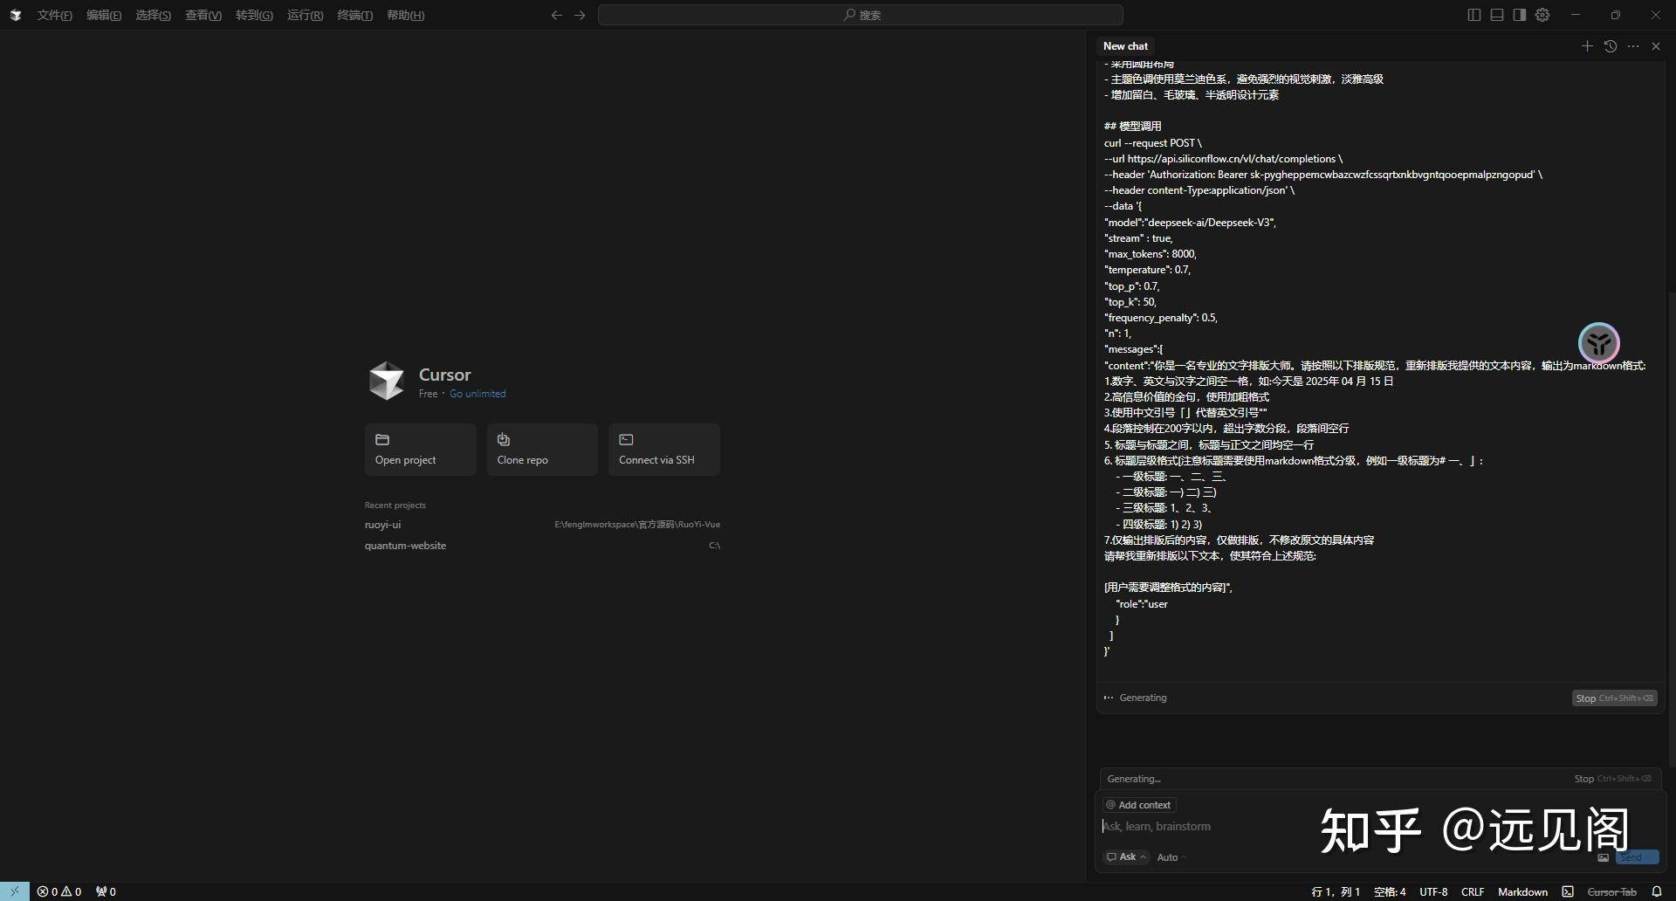Click Connect via SSH button

click(x=664, y=449)
